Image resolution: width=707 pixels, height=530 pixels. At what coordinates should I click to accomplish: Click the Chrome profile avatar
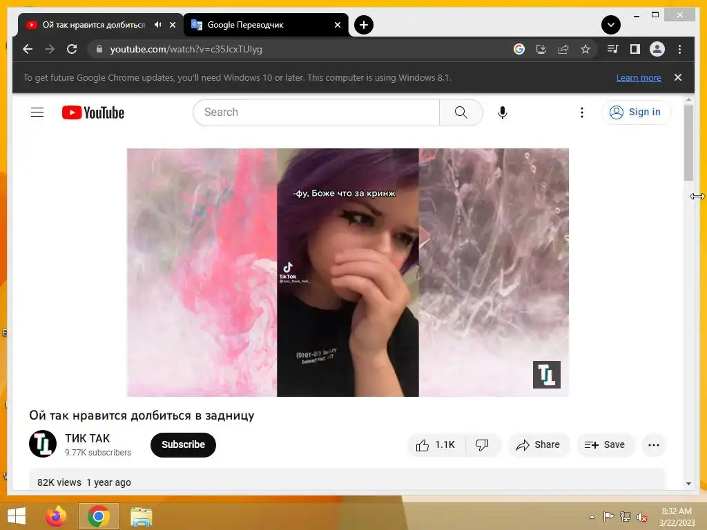click(x=657, y=49)
